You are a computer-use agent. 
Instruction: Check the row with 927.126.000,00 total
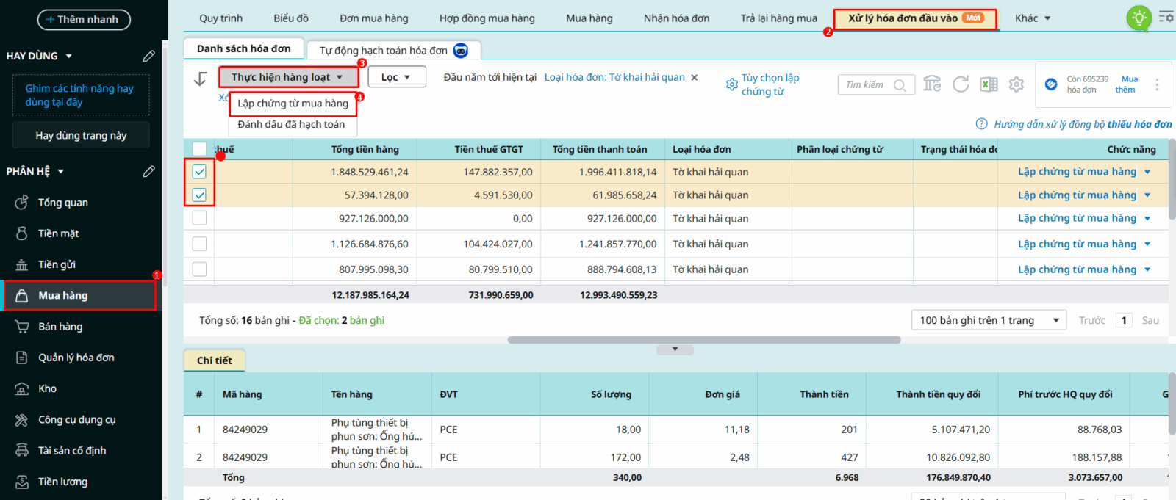click(199, 218)
